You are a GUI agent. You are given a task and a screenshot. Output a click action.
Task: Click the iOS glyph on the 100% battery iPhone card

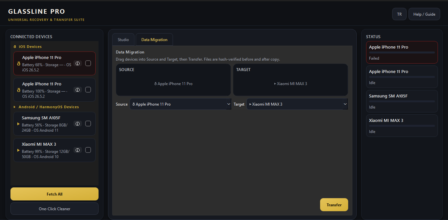click(19, 90)
